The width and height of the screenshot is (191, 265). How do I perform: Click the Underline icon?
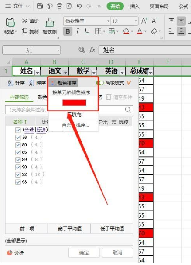coord(87,31)
